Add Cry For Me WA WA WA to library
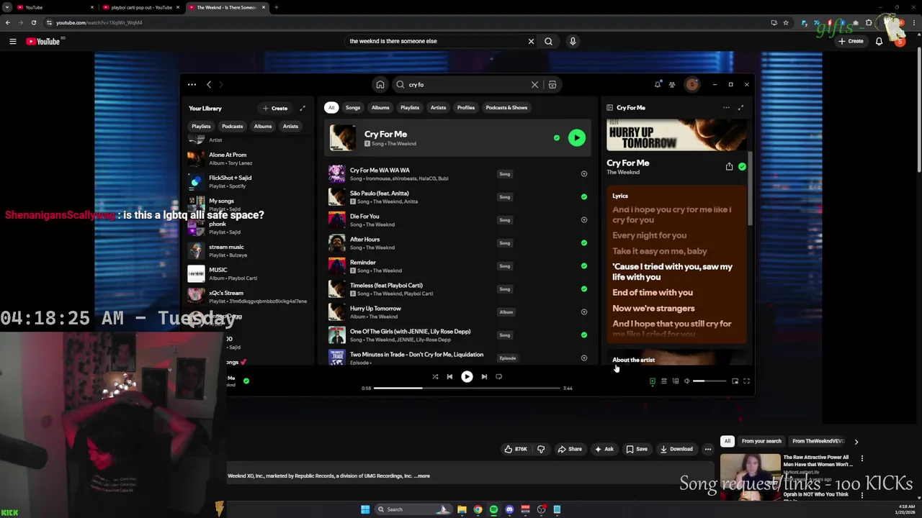 pos(584,173)
